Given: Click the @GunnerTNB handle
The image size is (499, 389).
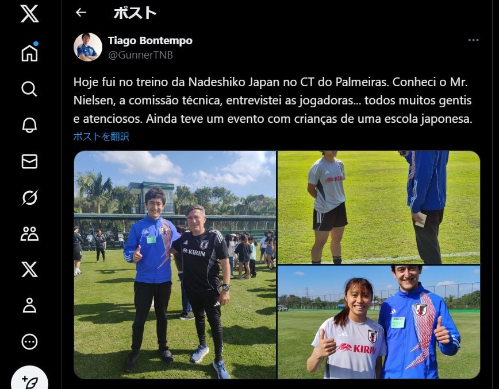Looking at the screenshot, I should pos(140,55).
